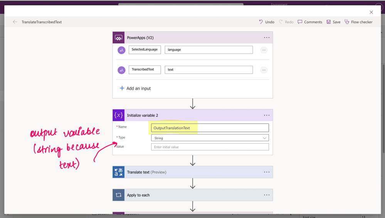385x218 pixels.
Task: Click the Apply to each loop icon
Action: (119, 195)
